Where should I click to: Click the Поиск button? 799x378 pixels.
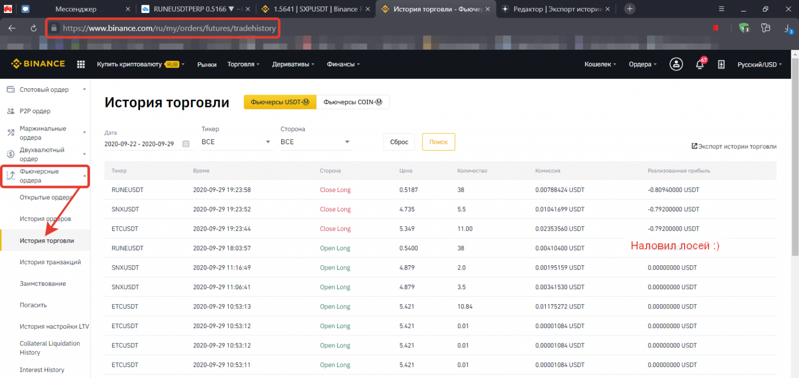(x=438, y=142)
